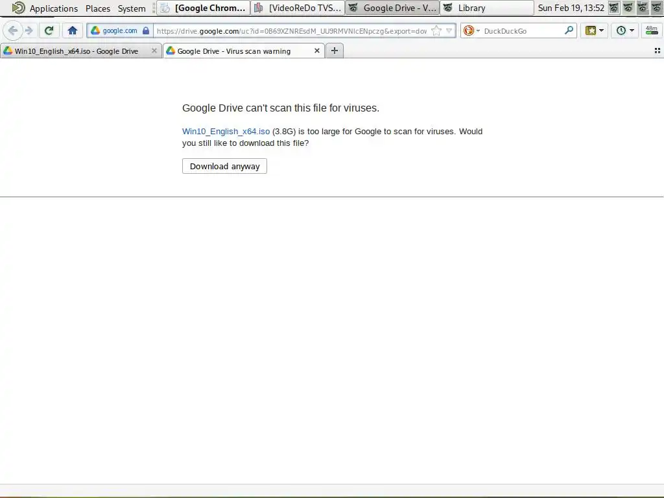Click the Download anyway button

tap(224, 166)
